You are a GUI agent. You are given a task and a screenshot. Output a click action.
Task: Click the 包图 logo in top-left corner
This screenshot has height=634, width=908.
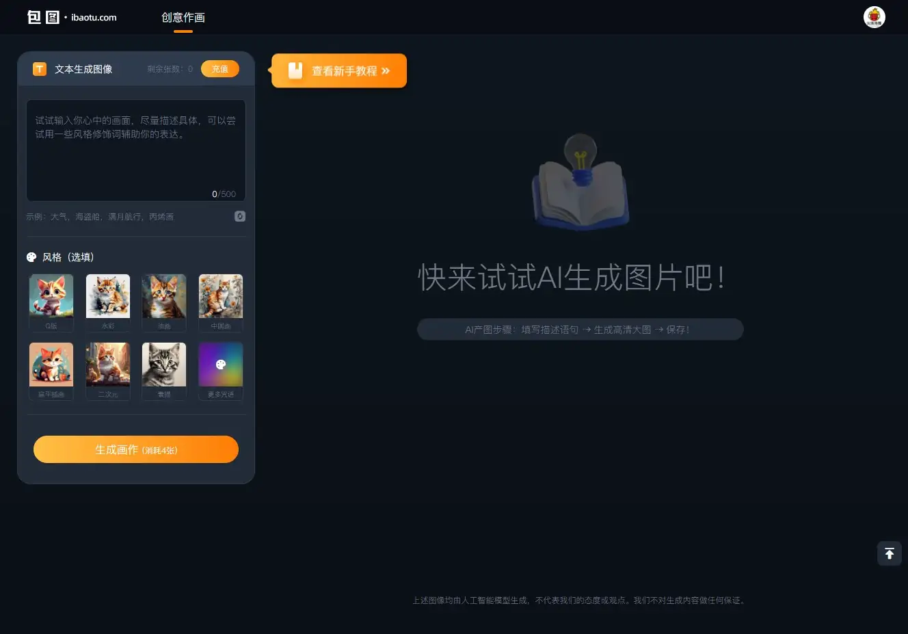pos(42,17)
